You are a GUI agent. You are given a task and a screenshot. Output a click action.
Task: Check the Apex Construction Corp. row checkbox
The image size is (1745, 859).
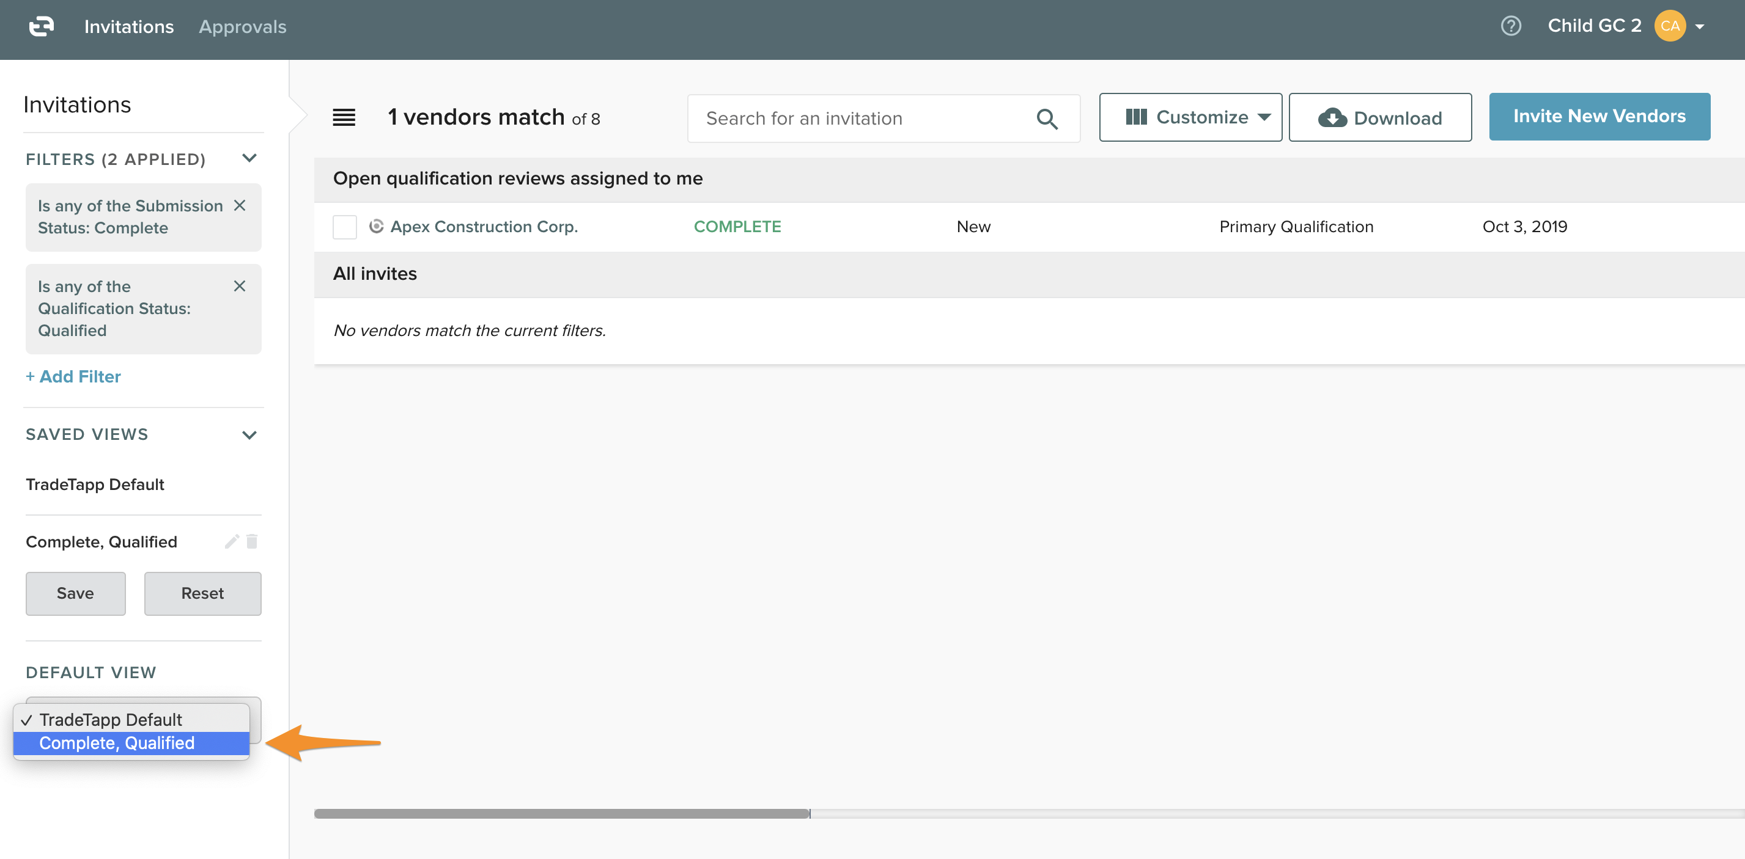[344, 227]
